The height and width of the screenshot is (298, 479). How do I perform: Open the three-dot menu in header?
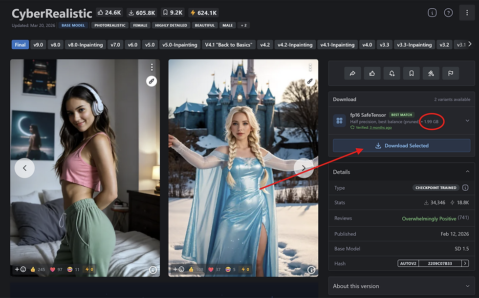(467, 13)
